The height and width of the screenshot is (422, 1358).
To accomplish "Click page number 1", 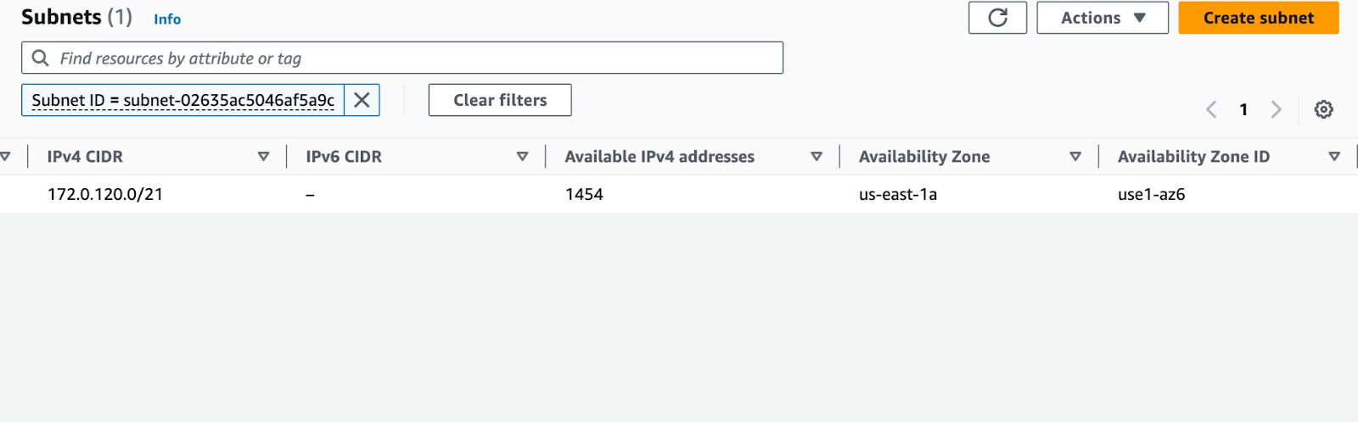I will 1243,109.
